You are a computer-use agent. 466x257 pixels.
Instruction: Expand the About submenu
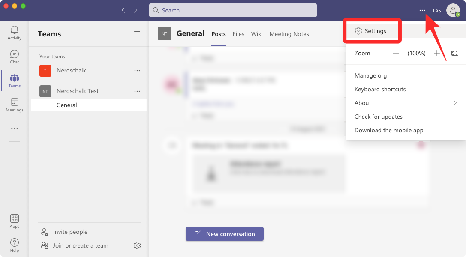tap(455, 103)
